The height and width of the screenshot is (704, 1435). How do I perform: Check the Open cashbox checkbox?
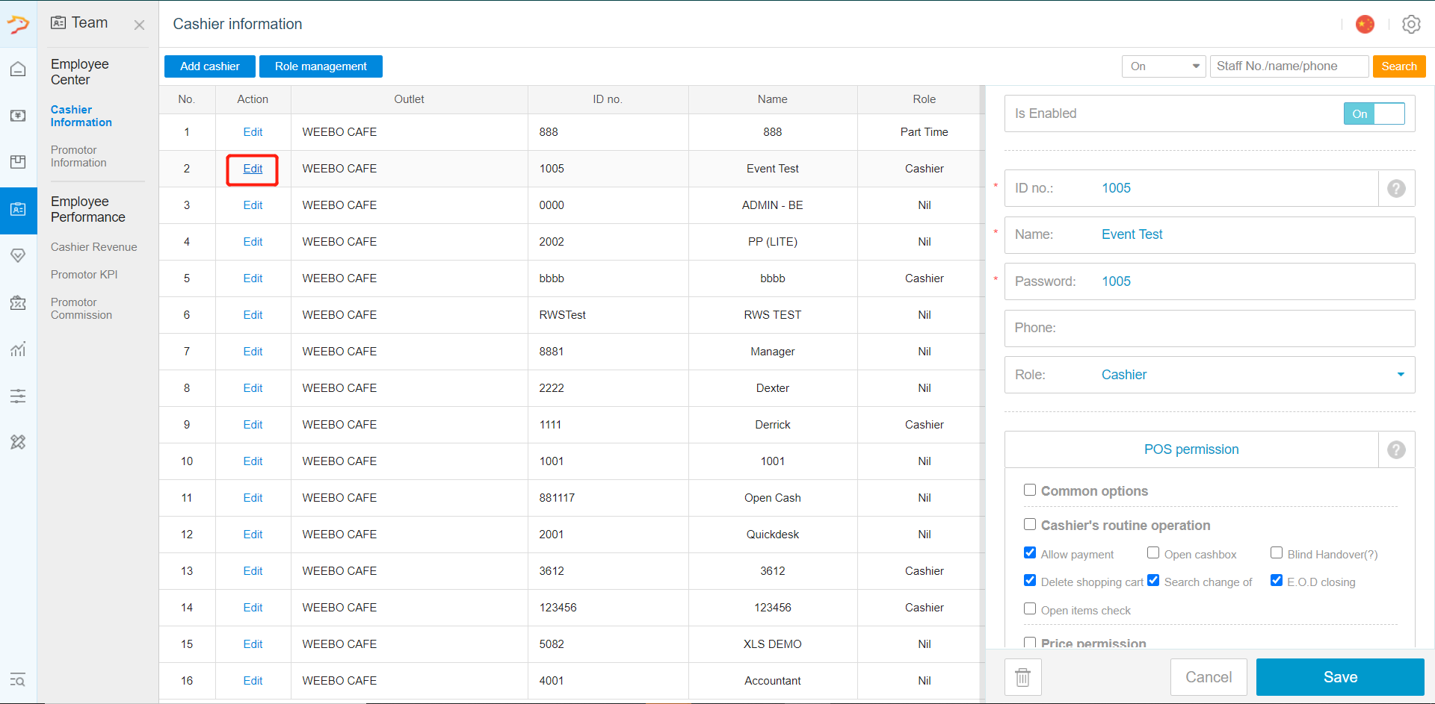pyautogui.click(x=1153, y=552)
